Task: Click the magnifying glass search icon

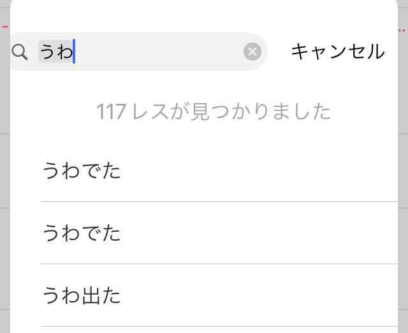Action: [20, 52]
